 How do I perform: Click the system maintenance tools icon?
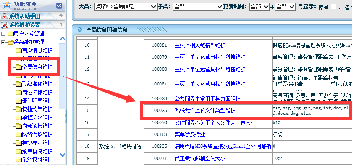click(5, 25)
